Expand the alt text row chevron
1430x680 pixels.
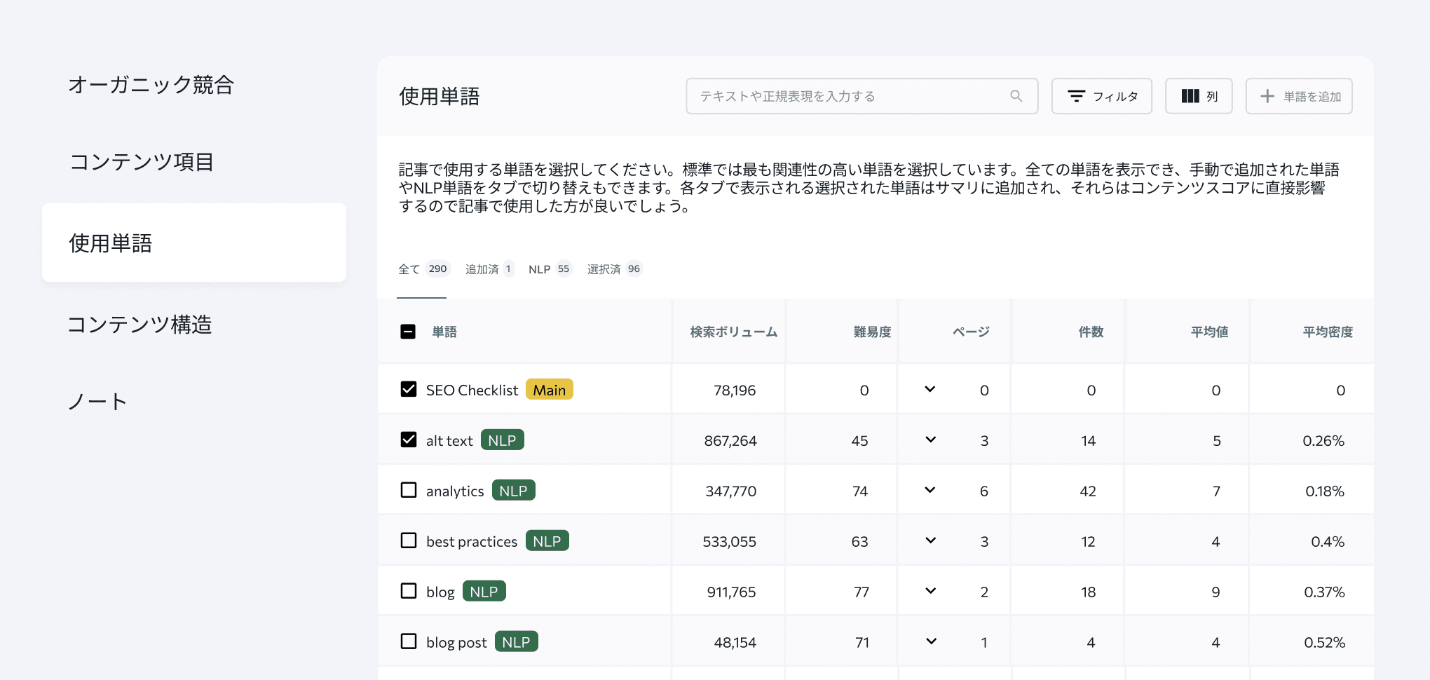pos(930,440)
